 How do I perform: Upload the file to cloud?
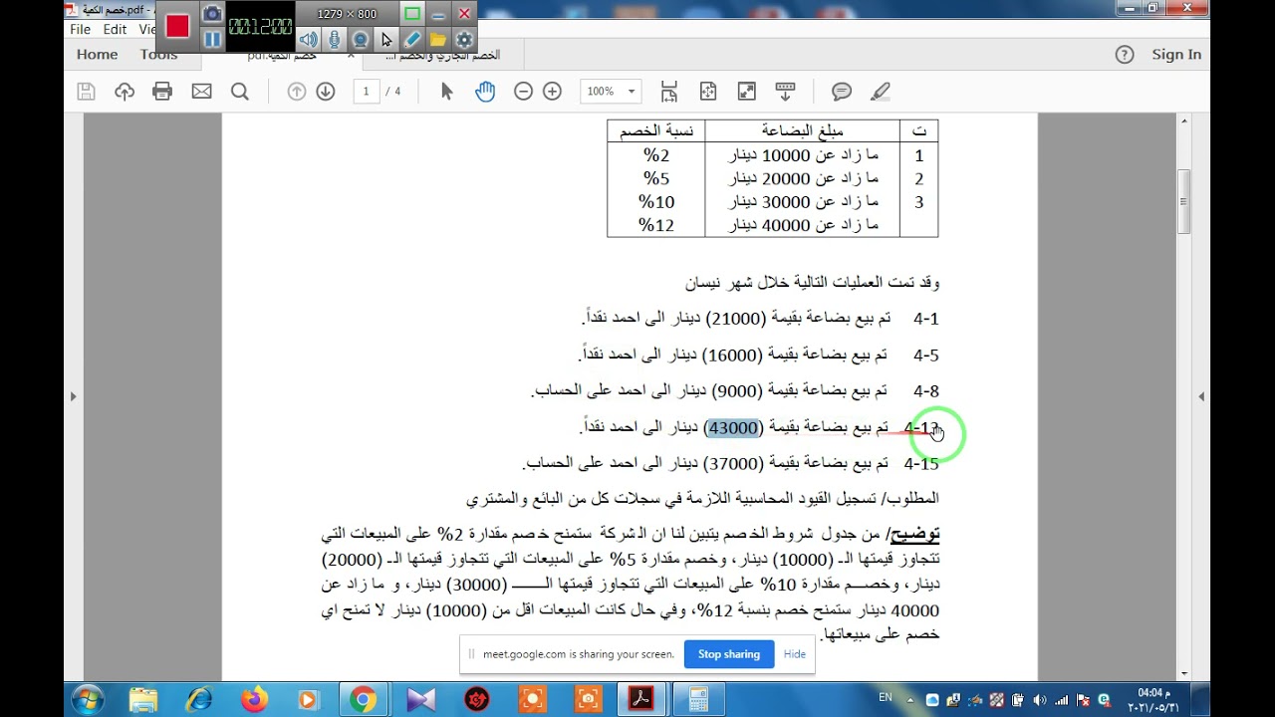click(125, 92)
